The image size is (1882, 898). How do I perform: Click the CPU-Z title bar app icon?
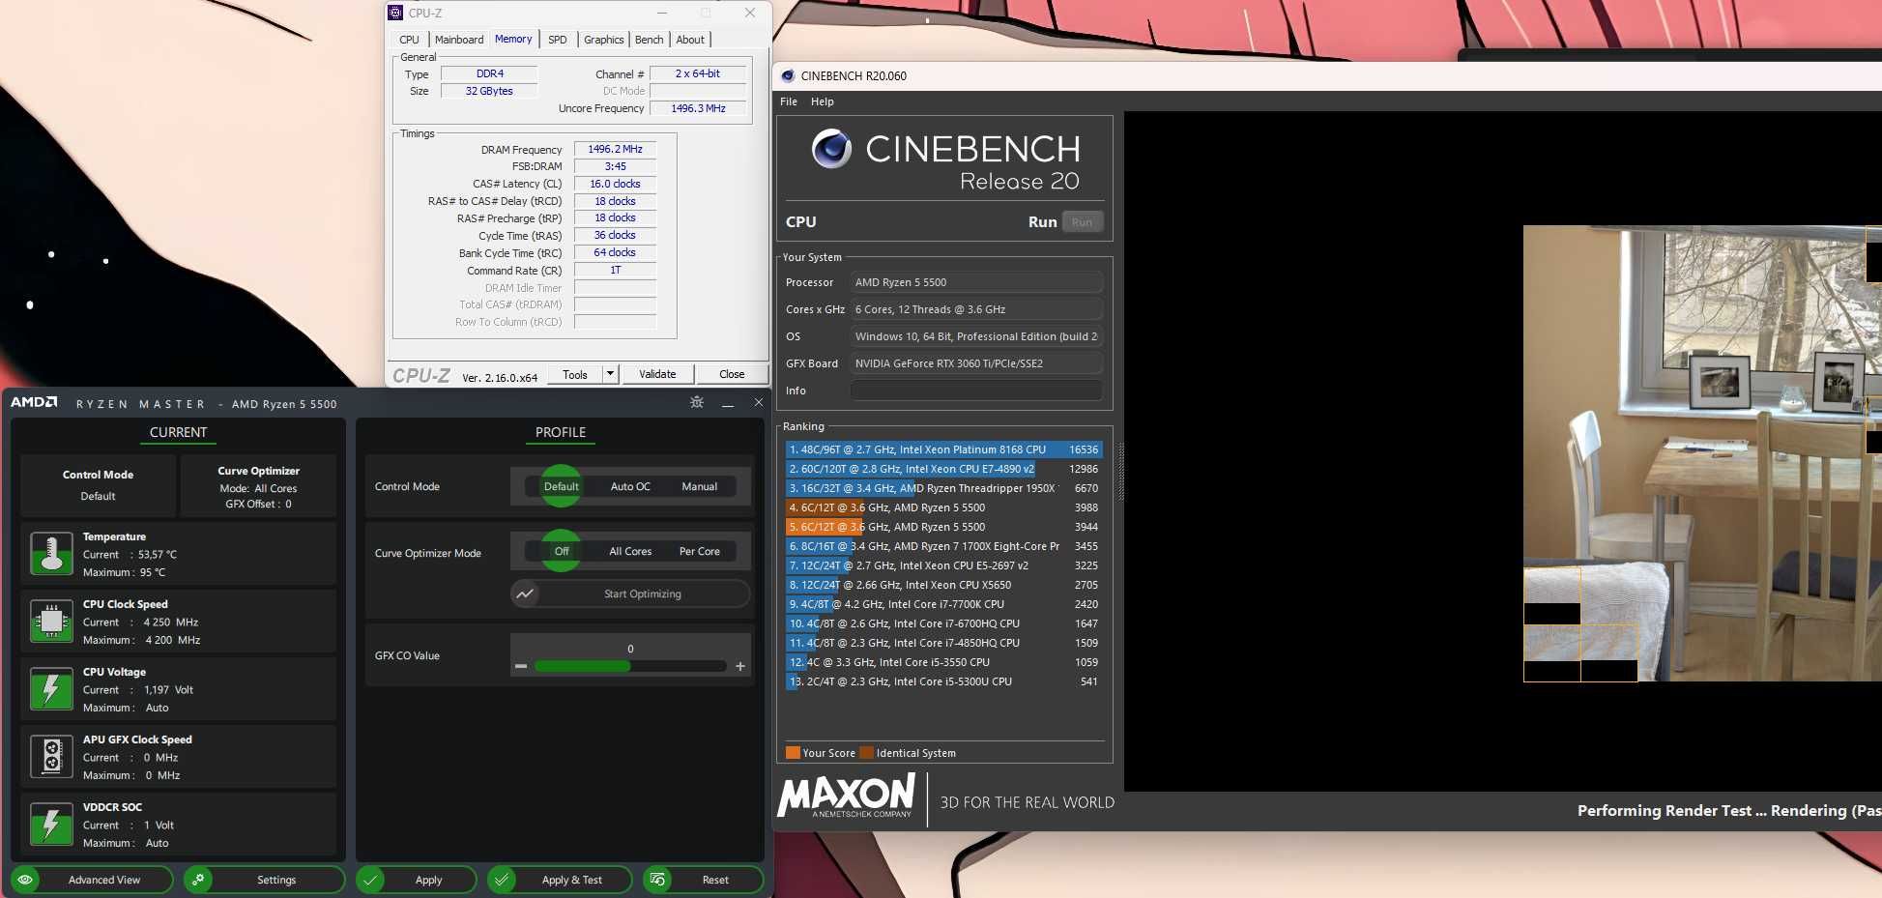[395, 13]
